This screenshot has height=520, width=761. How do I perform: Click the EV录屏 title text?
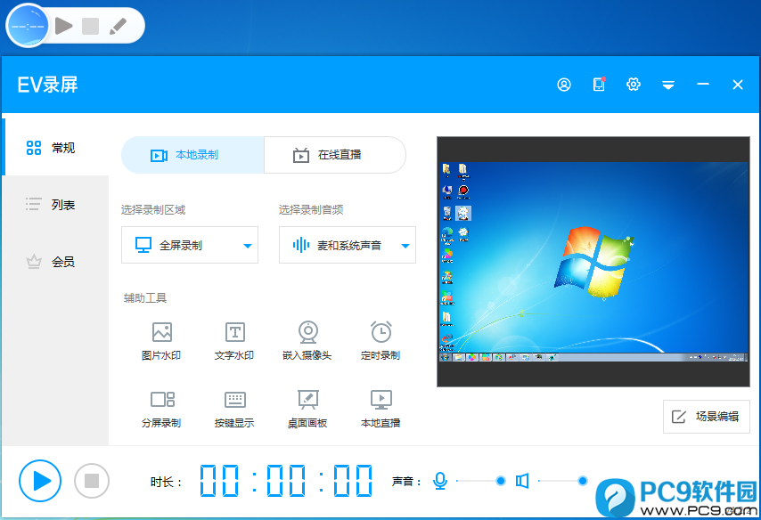pyautogui.click(x=47, y=85)
